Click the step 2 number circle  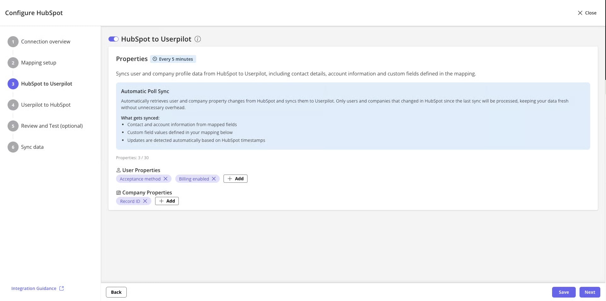pyautogui.click(x=13, y=63)
